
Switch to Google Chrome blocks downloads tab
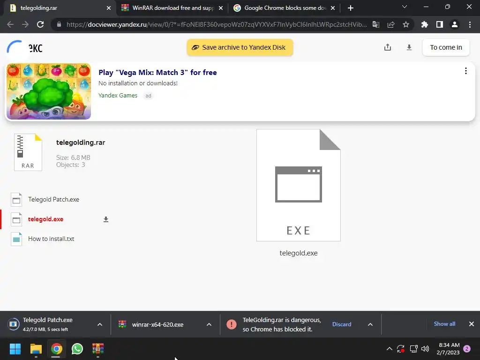[x=284, y=8]
